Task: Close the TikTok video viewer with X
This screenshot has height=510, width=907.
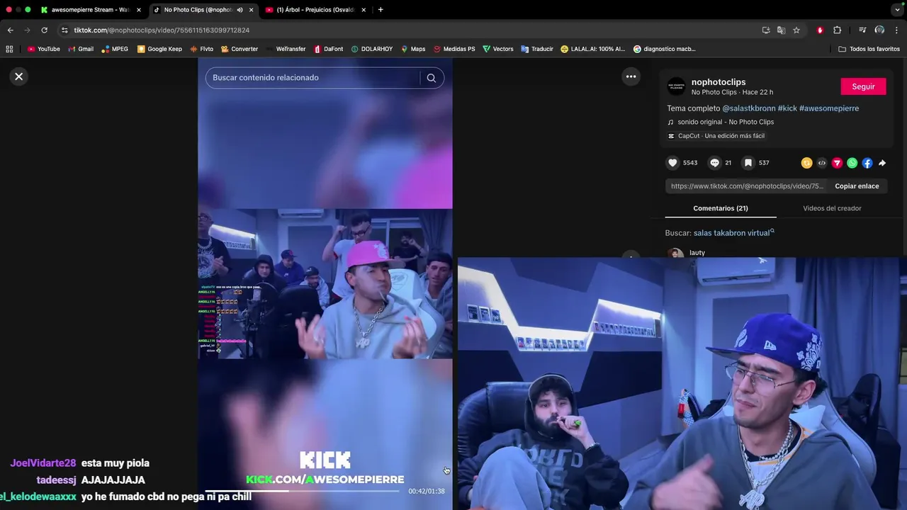Action: pyautogui.click(x=19, y=76)
